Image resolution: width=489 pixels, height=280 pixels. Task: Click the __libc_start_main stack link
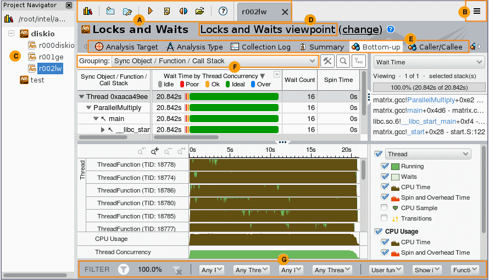pyautogui.click(x=427, y=122)
